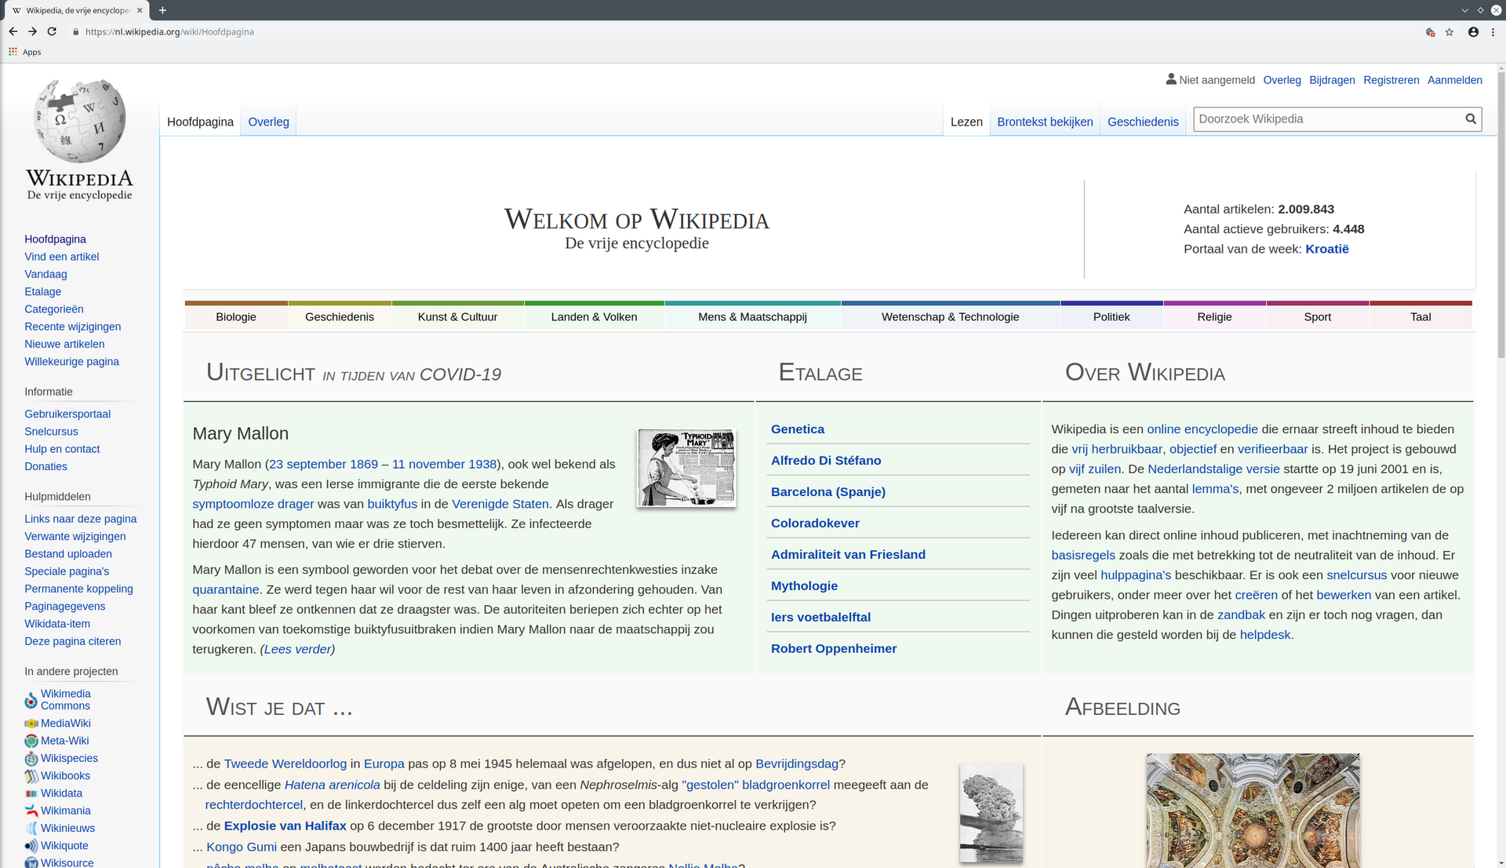1506x868 pixels.
Task: Select the Lezen view tab
Action: (x=966, y=122)
